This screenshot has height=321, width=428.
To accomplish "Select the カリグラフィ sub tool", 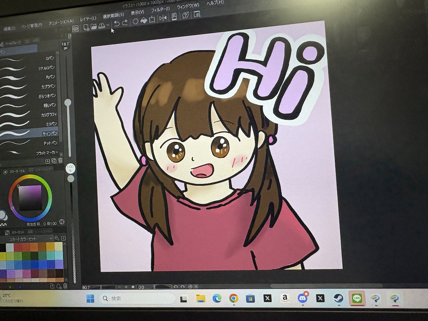I will pyautogui.click(x=29, y=114).
